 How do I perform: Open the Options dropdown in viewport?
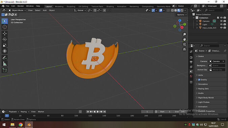(x=182, y=15)
